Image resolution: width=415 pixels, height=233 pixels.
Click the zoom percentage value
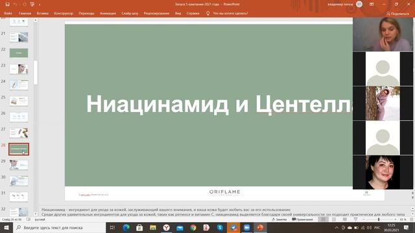403,219
